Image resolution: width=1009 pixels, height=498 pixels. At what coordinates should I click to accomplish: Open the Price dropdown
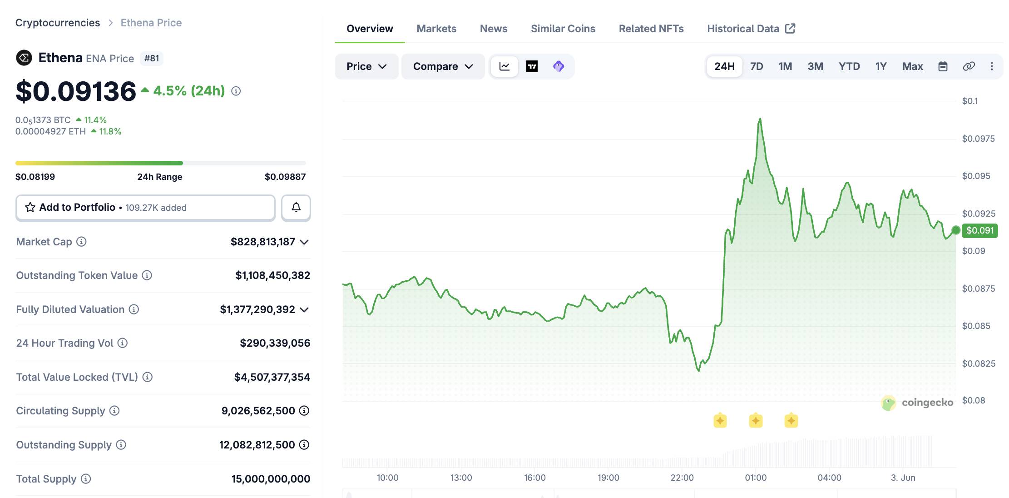click(x=366, y=66)
